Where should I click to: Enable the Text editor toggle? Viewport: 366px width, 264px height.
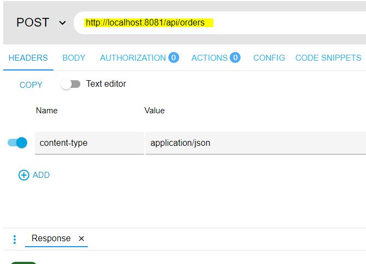[x=71, y=84]
